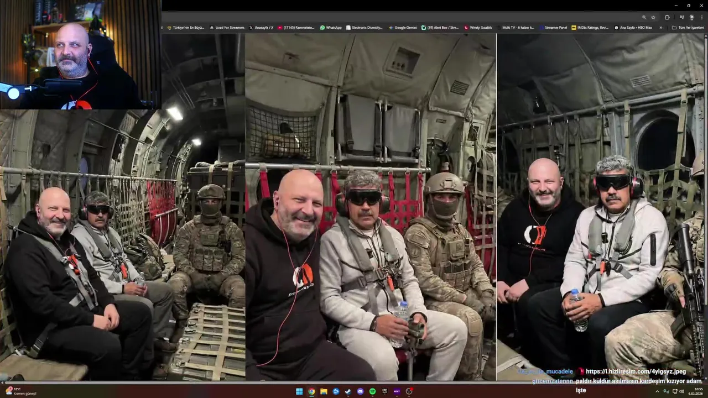Open the Anasayfa / X bookmark
The image size is (708, 398).
(261, 27)
